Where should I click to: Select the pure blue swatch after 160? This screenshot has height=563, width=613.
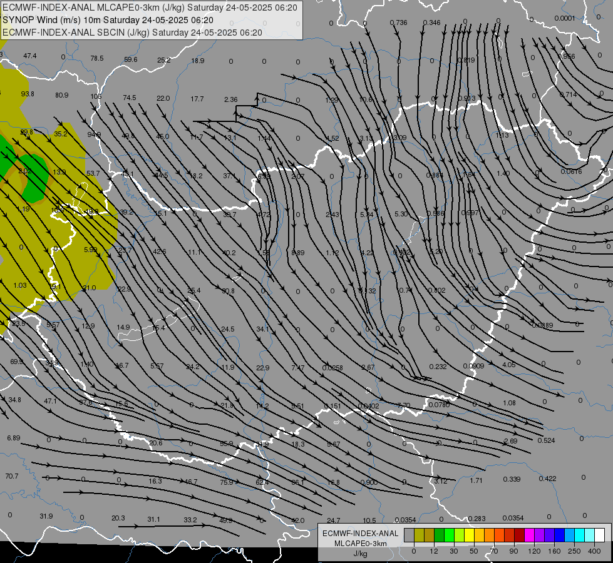(x=559, y=535)
